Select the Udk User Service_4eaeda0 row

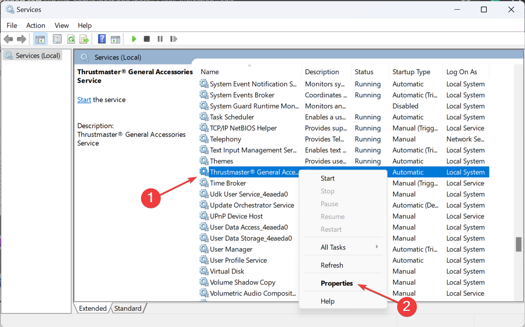pos(249,194)
